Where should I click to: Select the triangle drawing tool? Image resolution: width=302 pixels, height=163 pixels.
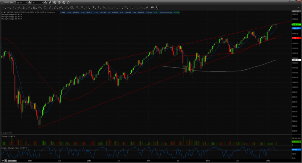[55, 8]
